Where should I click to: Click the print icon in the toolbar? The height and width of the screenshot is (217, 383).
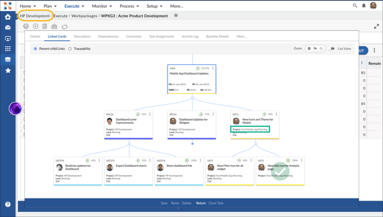click(x=26, y=26)
